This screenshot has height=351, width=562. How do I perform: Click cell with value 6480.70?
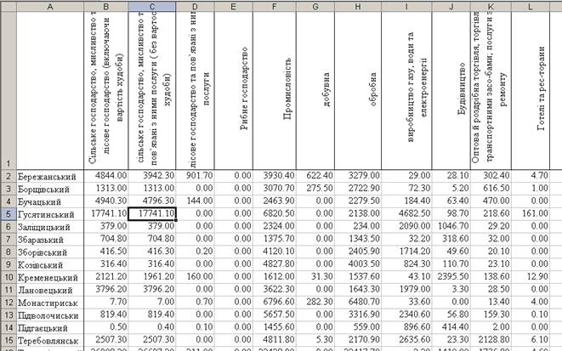tap(358, 302)
